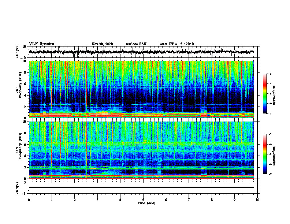Click the ch.1 color scale bar
290x224 pixels.
[x=265, y=94]
